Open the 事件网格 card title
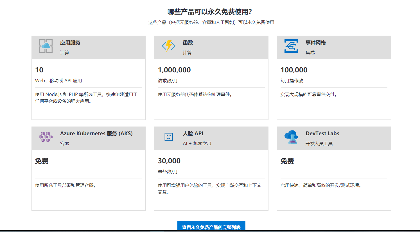Viewport: 420px width, 232px height. click(316, 43)
